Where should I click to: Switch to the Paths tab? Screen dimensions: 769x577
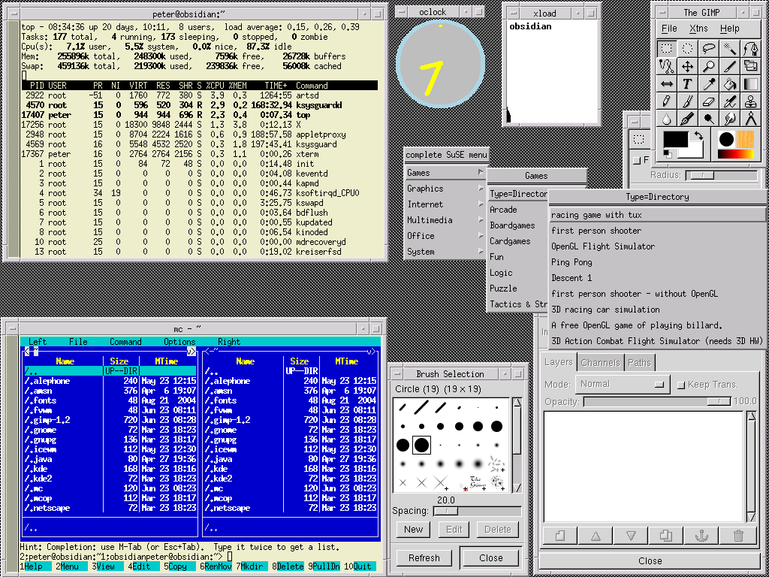click(x=640, y=363)
